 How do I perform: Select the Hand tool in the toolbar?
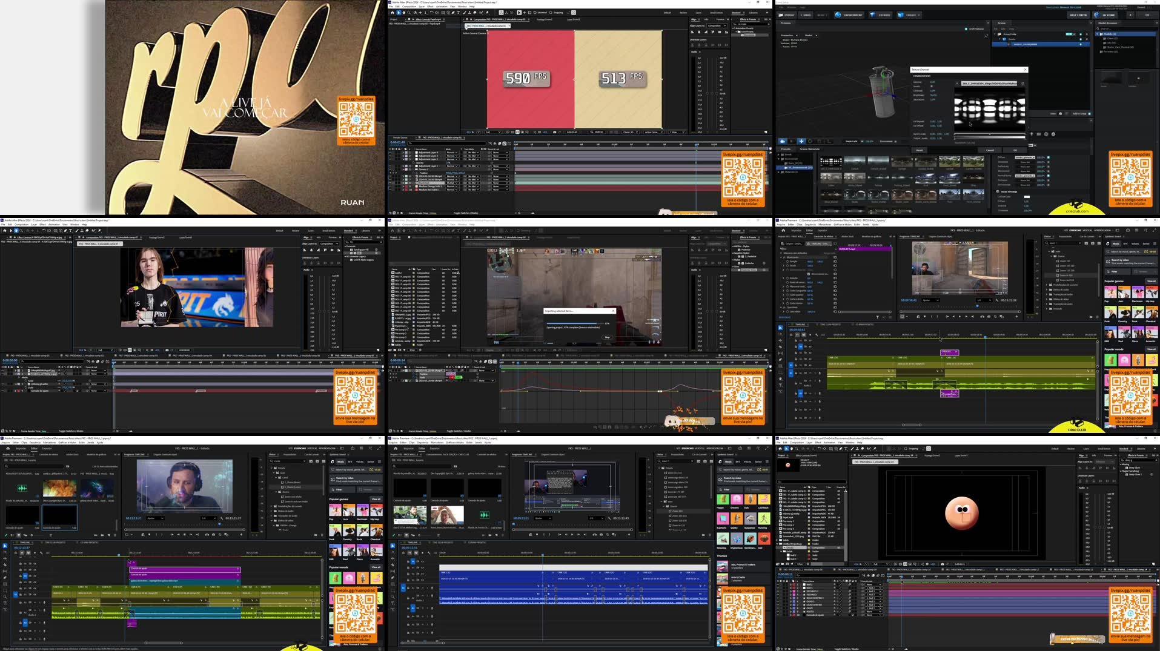(x=404, y=13)
